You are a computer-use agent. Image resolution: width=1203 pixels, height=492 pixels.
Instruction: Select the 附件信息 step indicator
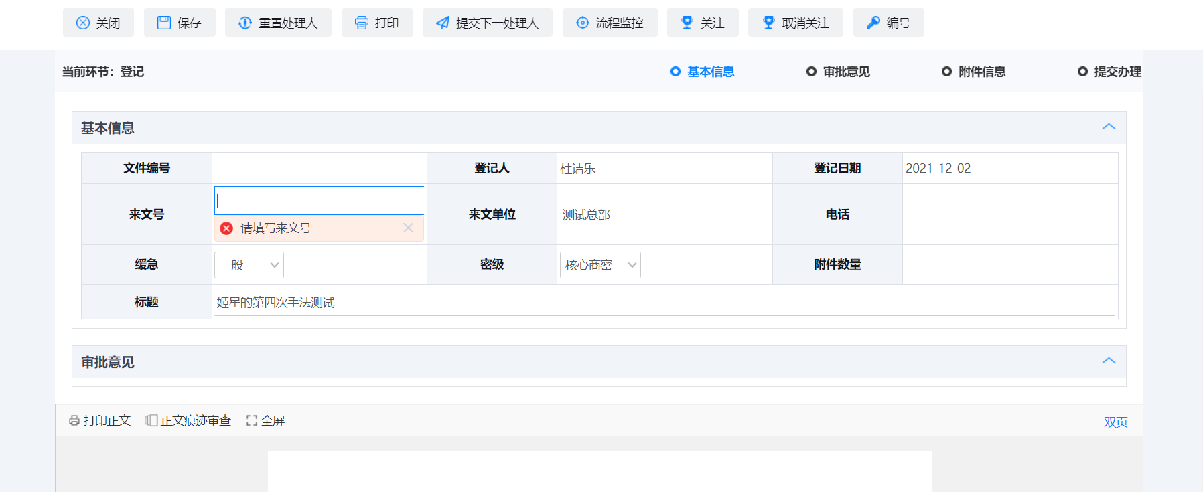coord(974,72)
